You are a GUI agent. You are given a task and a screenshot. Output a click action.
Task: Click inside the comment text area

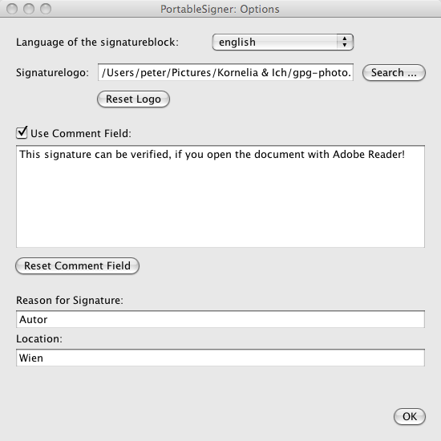pos(220,196)
